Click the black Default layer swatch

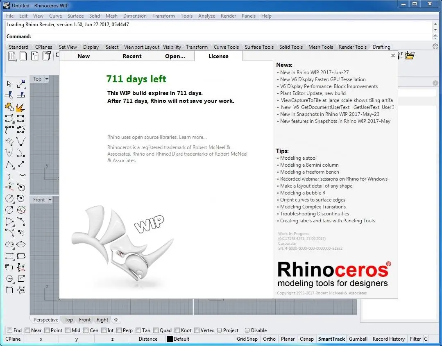coord(170,339)
